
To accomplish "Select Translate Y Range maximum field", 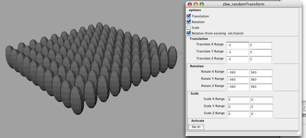I will coord(261,52).
